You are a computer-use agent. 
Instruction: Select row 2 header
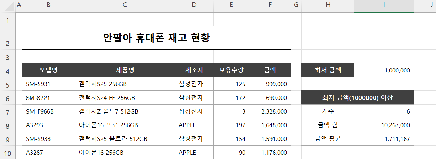click(x=8, y=38)
